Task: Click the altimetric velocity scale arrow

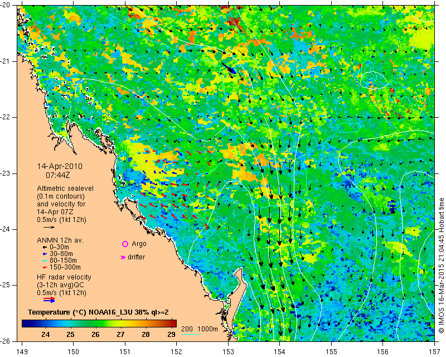Action: [49, 227]
